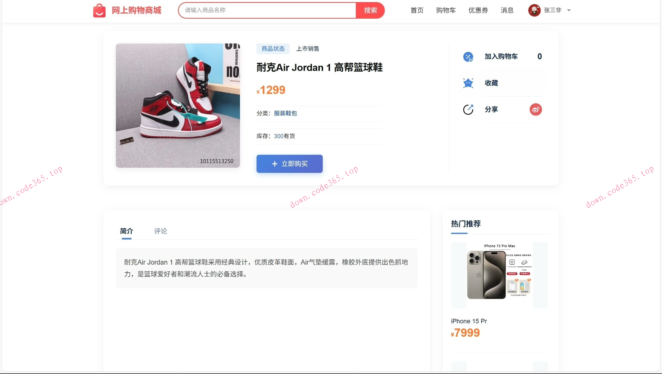Click the 收藏 star icon to favorite
This screenshot has height=374, width=662.
coord(468,83)
